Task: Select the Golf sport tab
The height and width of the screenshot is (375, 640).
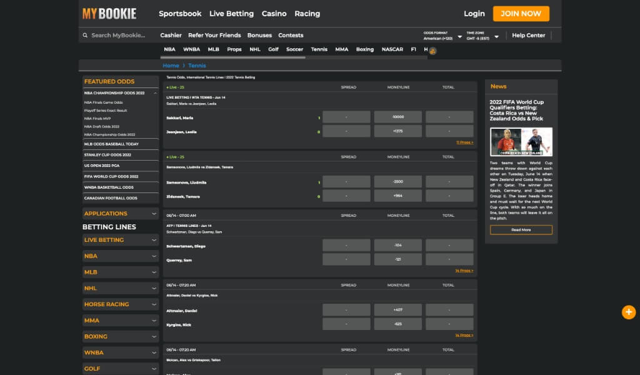Action: (274, 49)
